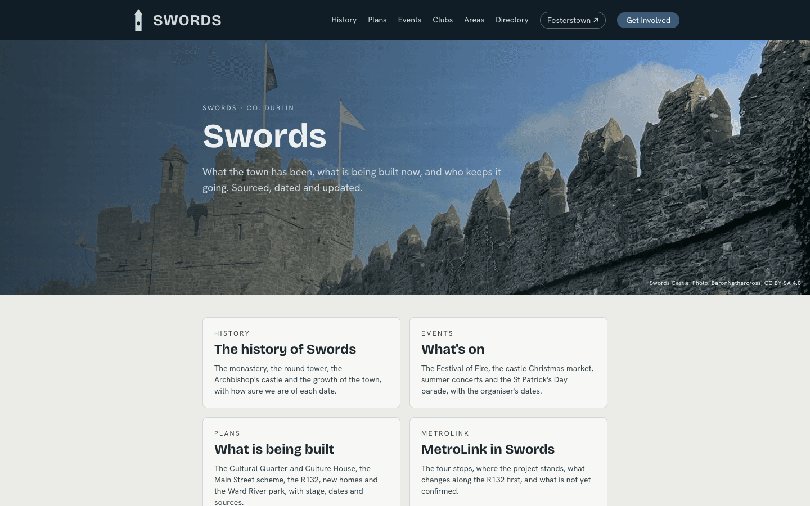
Task: Open The history of Swords card
Action: 301,363
